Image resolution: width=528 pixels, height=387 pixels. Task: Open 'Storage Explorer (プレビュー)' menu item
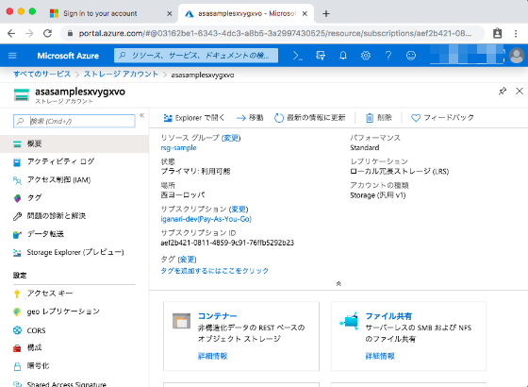pyautogui.click(x=74, y=252)
